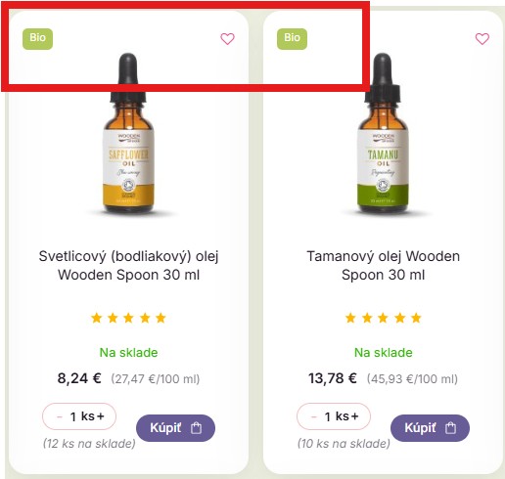Increase Tamanový olej quantity with plus

click(355, 416)
